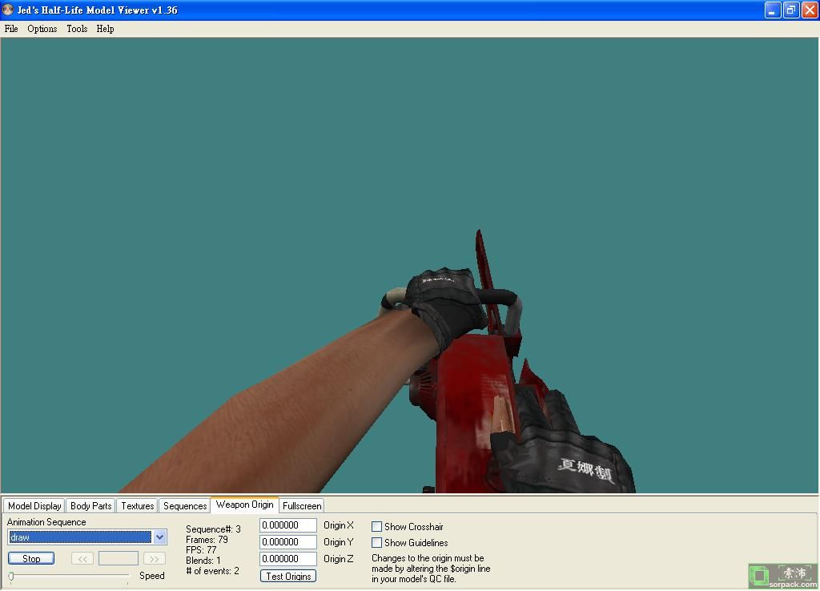Click the animation Speed slider
The width and height of the screenshot is (820, 591).
tap(69, 576)
